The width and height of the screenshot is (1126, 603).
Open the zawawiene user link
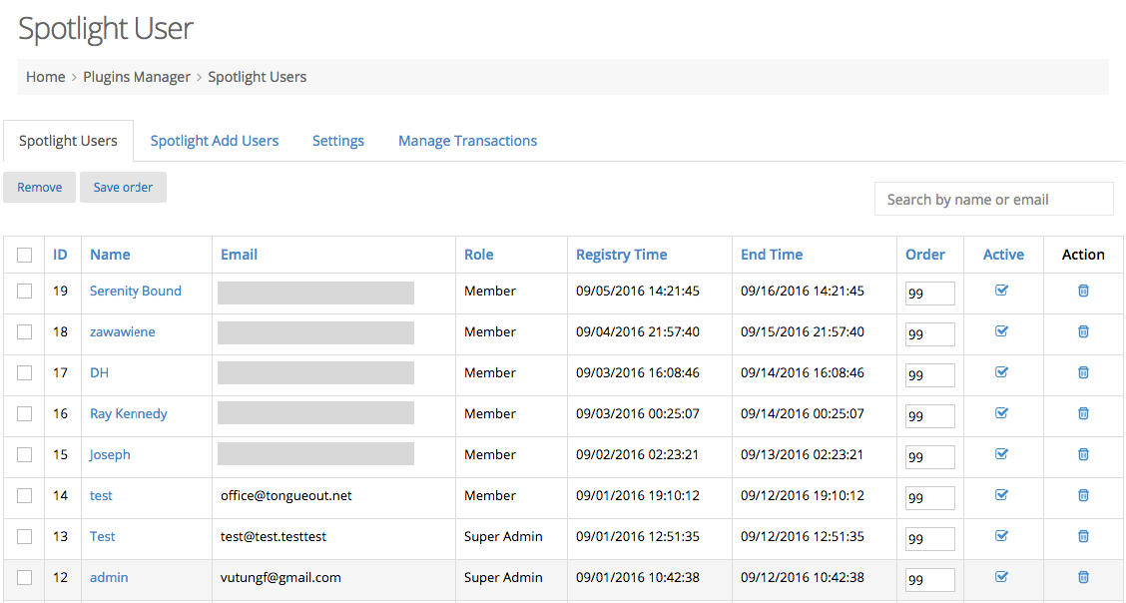[122, 331]
